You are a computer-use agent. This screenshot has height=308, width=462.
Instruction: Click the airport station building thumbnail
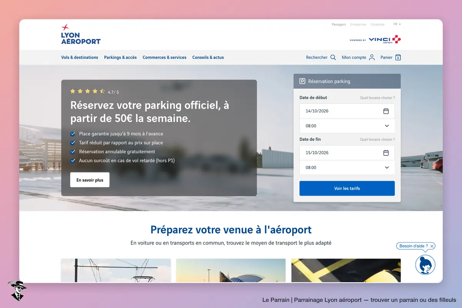tap(231, 271)
